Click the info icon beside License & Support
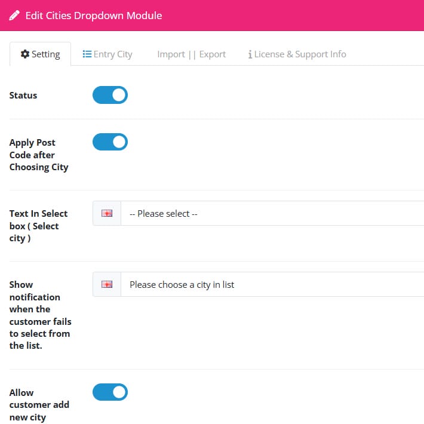 (x=250, y=54)
